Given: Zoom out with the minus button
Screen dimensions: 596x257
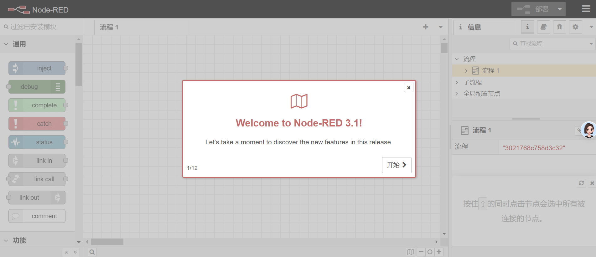Looking at the screenshot, I should click(421, 252).
